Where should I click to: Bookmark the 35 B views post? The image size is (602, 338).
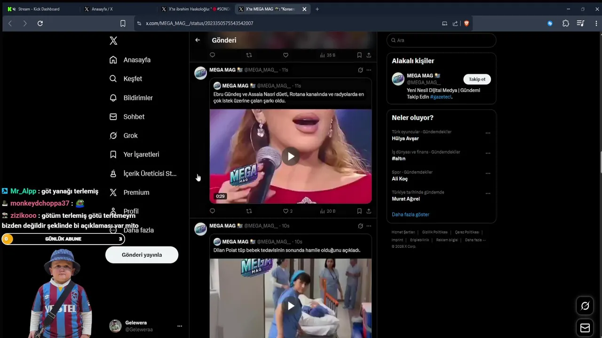[x=359, y=55]
